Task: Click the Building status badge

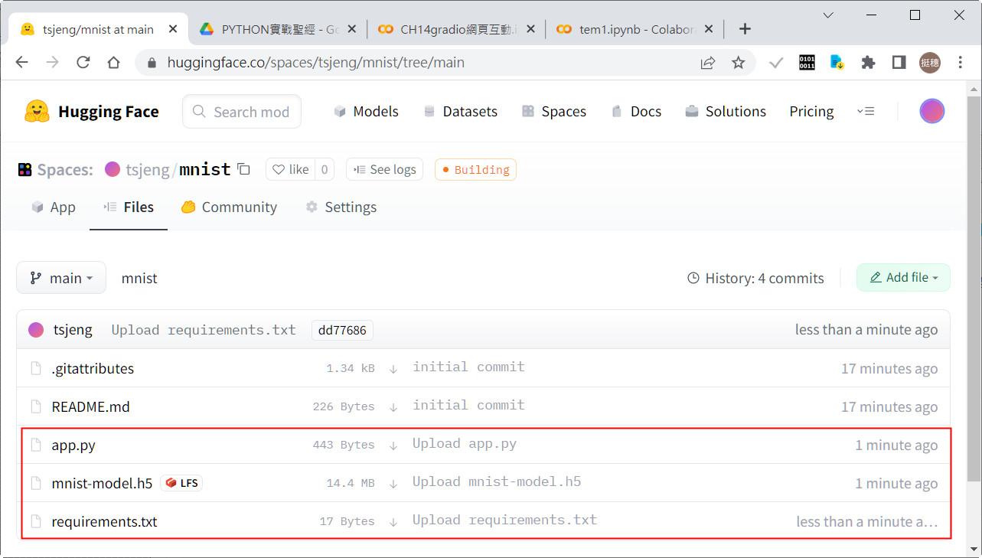Action: point(475,169)
